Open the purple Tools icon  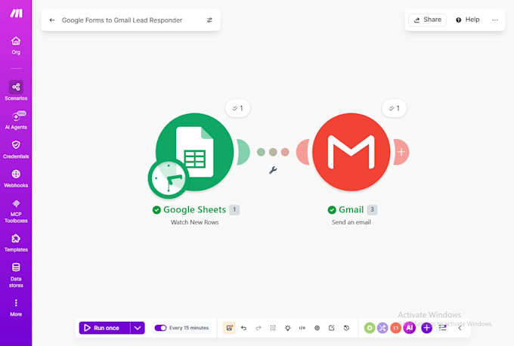tap(382, 328)
